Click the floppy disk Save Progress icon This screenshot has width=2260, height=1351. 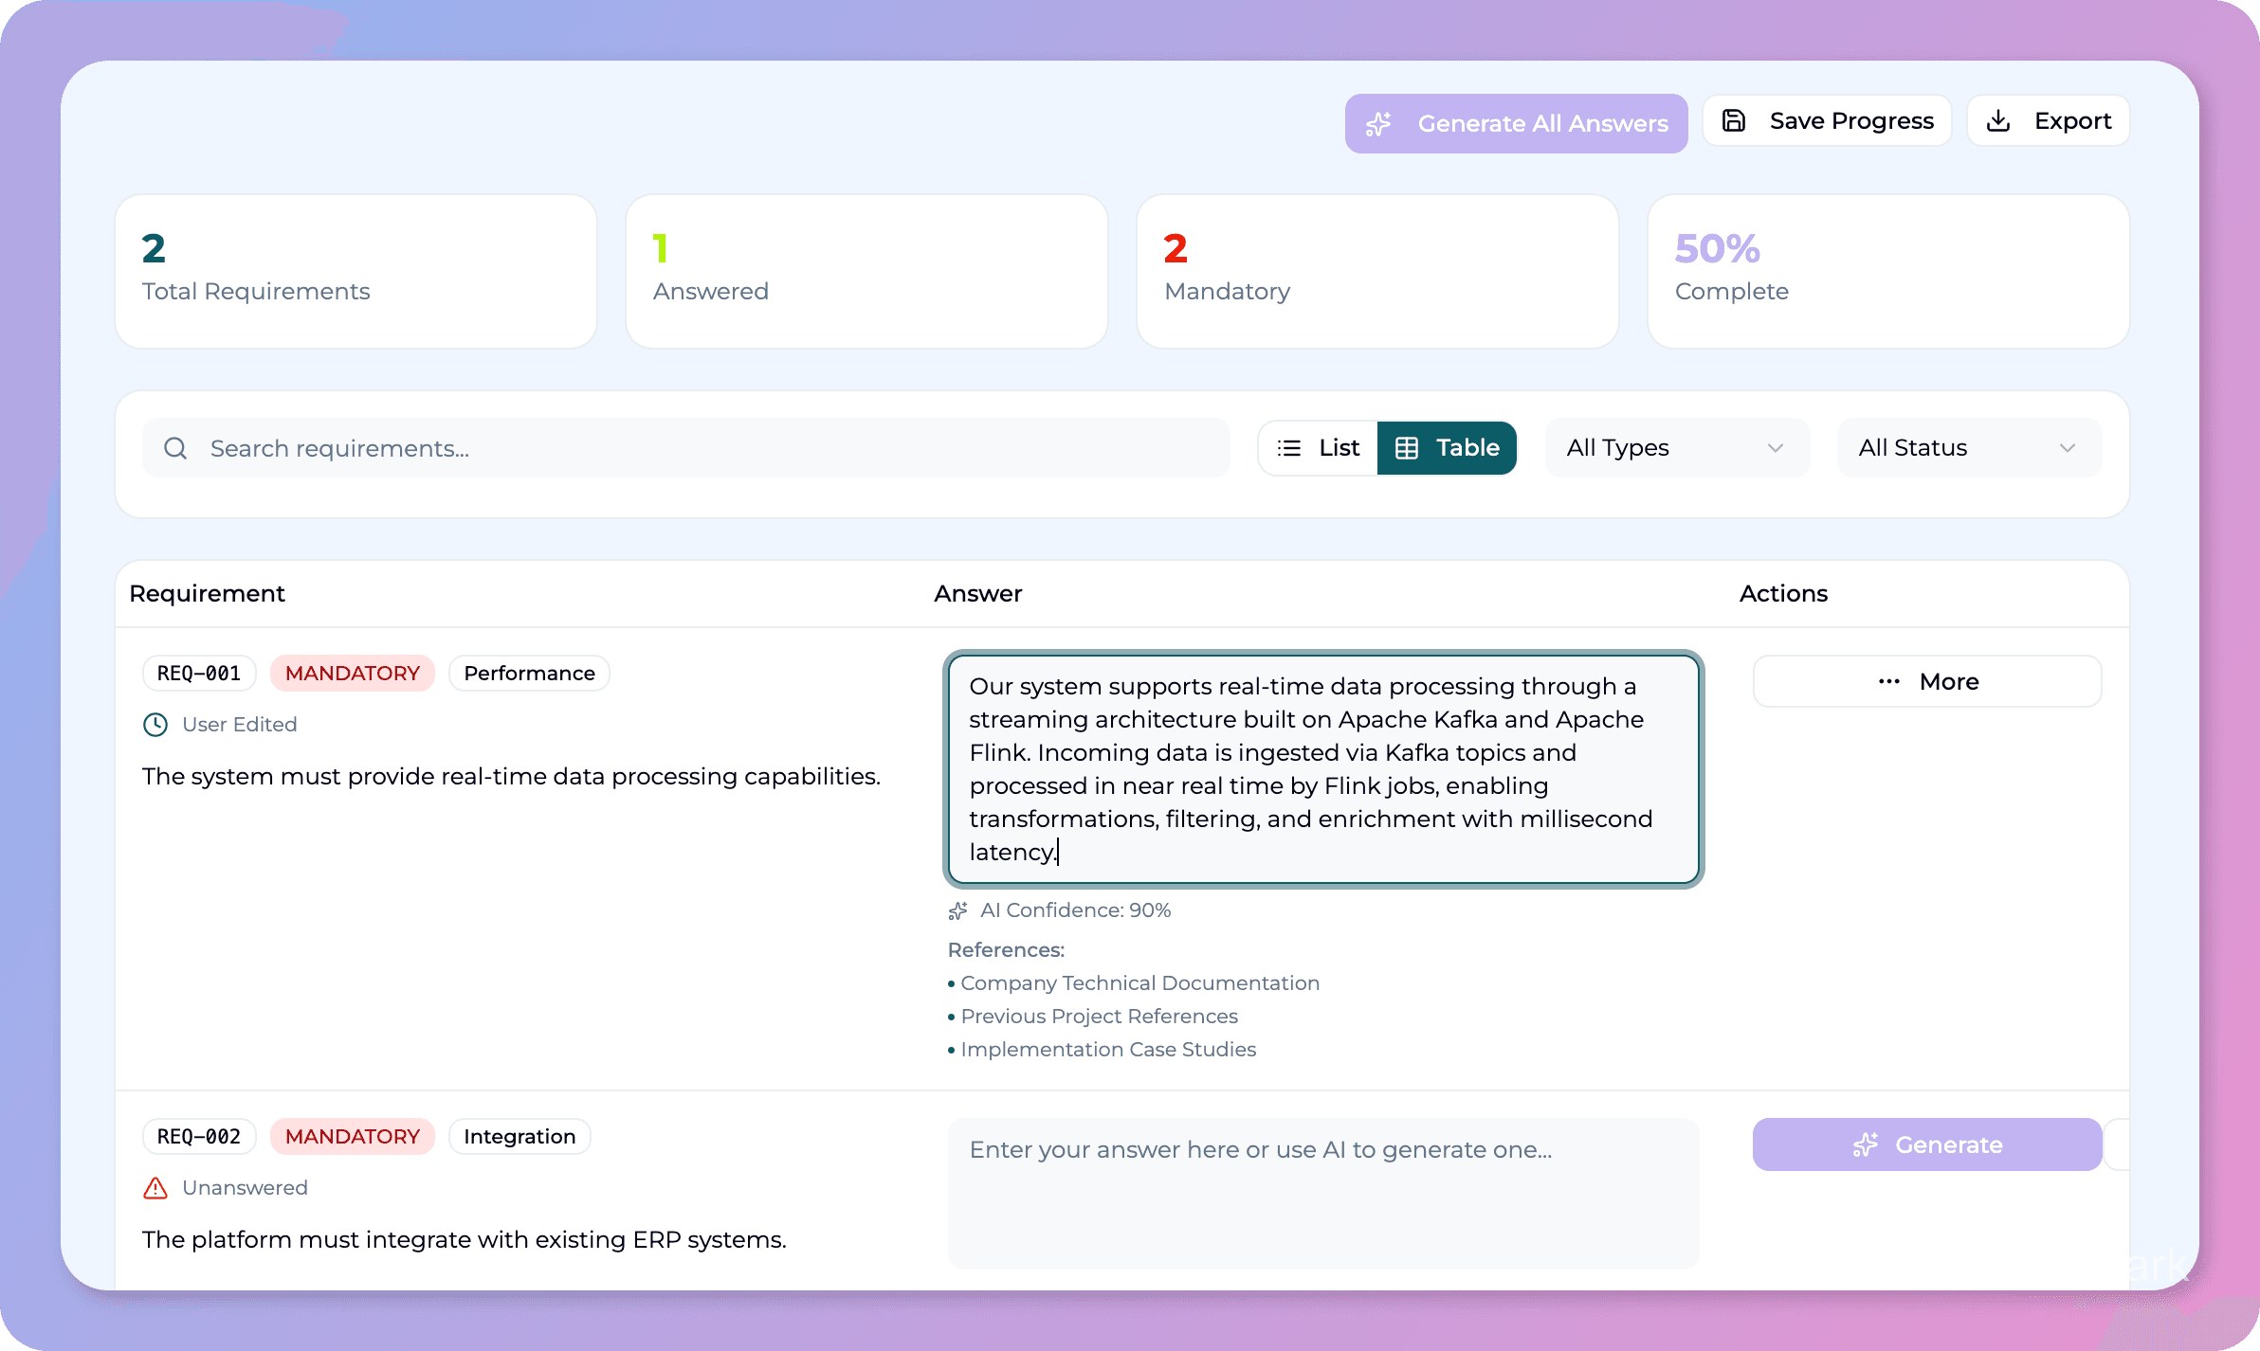click(x=1734, y=121)
